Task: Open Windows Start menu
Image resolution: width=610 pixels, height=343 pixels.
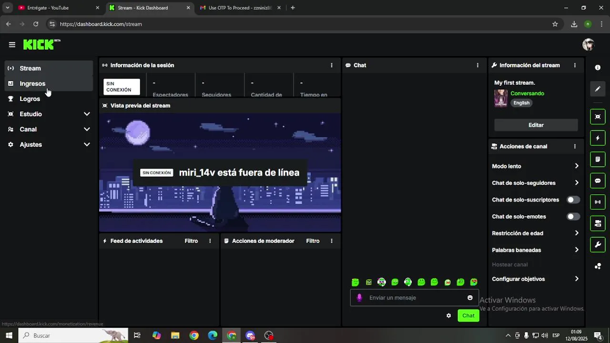Action: coord(9,335)
